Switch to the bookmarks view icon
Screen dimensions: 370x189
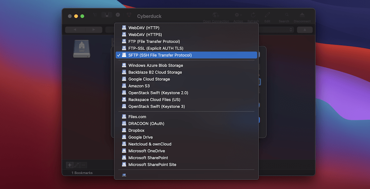point(107,15)
